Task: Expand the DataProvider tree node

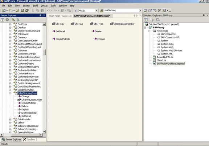Action: [x=10, y=119]
